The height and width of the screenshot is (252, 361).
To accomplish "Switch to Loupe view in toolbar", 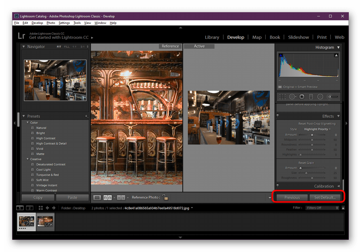I will 97,198.
